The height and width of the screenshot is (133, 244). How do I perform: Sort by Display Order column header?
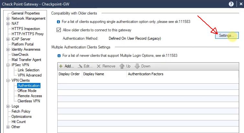(70, 74)
